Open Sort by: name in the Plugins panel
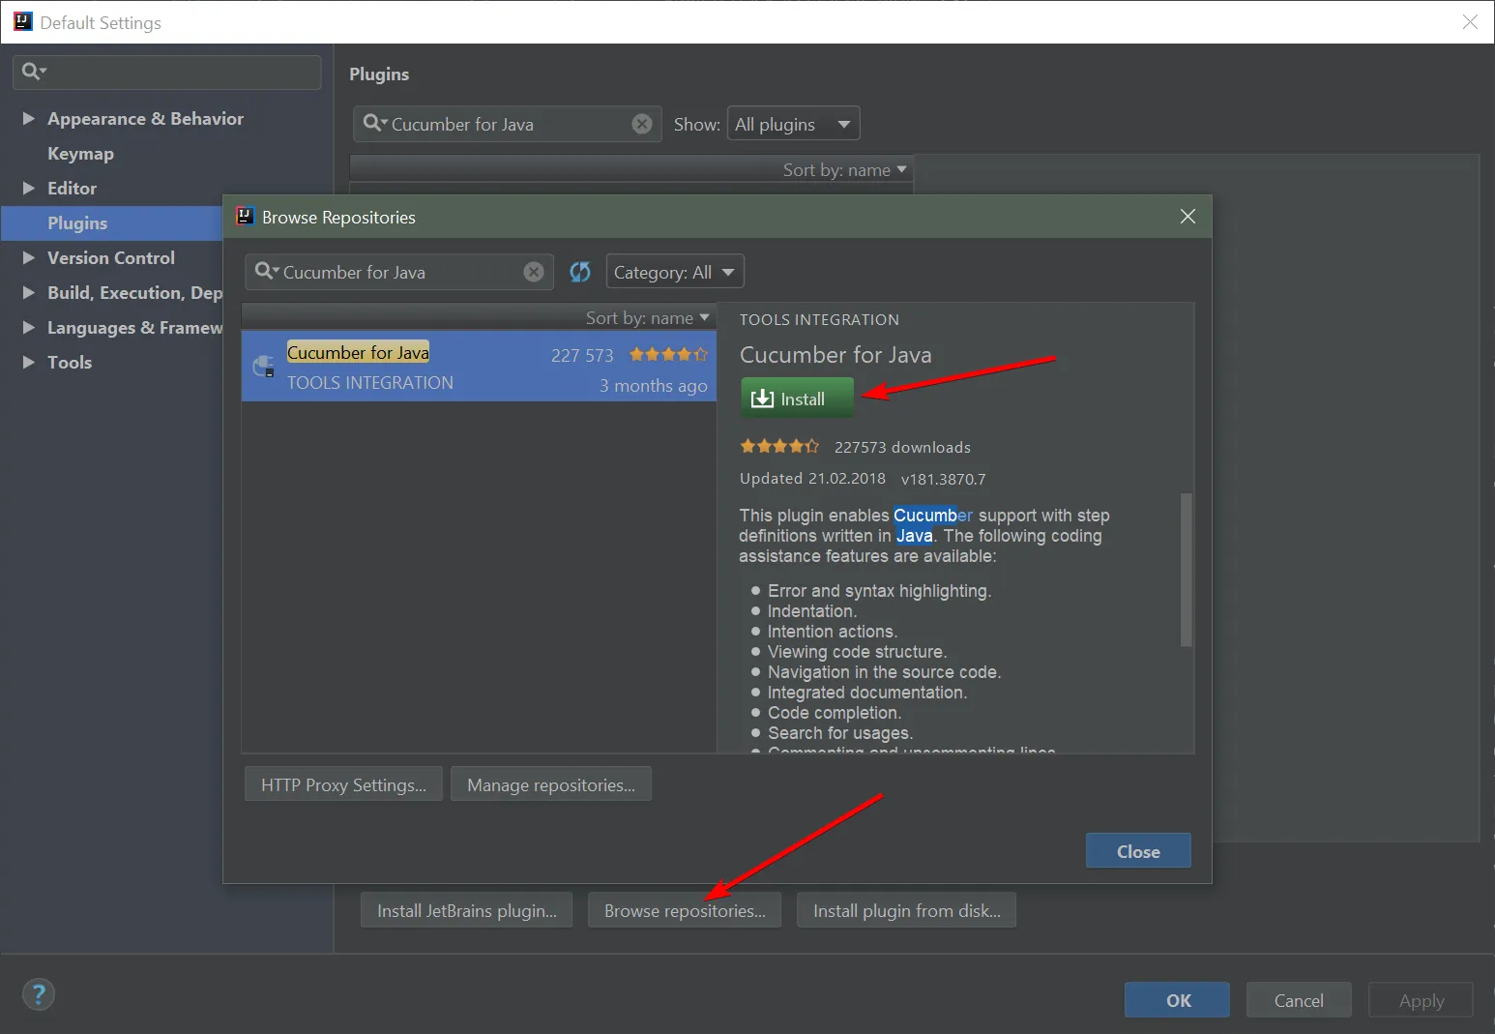Image resolution: width=1495 pixels, height=1034 pixels. [845, 170]
